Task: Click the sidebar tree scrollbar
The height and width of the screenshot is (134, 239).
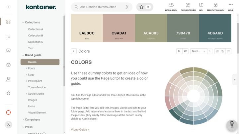Action: 64,51
